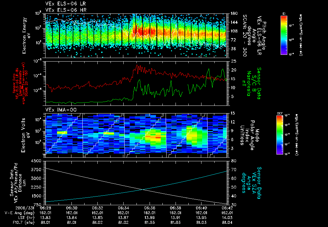Click the 06:42 time tick label
This screenshot has height=227, width=328.
click(227, 208)
